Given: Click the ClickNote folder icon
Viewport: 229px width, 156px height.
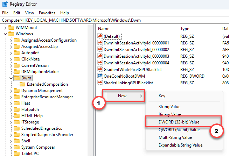Looking at the screenshot, I should coord(17,59).
